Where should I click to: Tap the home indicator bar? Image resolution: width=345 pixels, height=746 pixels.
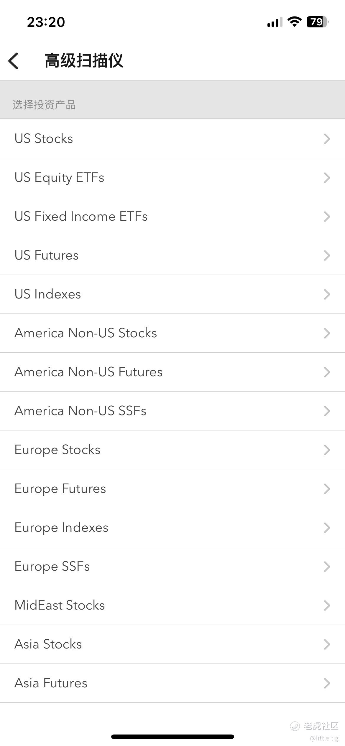[172, 737]
